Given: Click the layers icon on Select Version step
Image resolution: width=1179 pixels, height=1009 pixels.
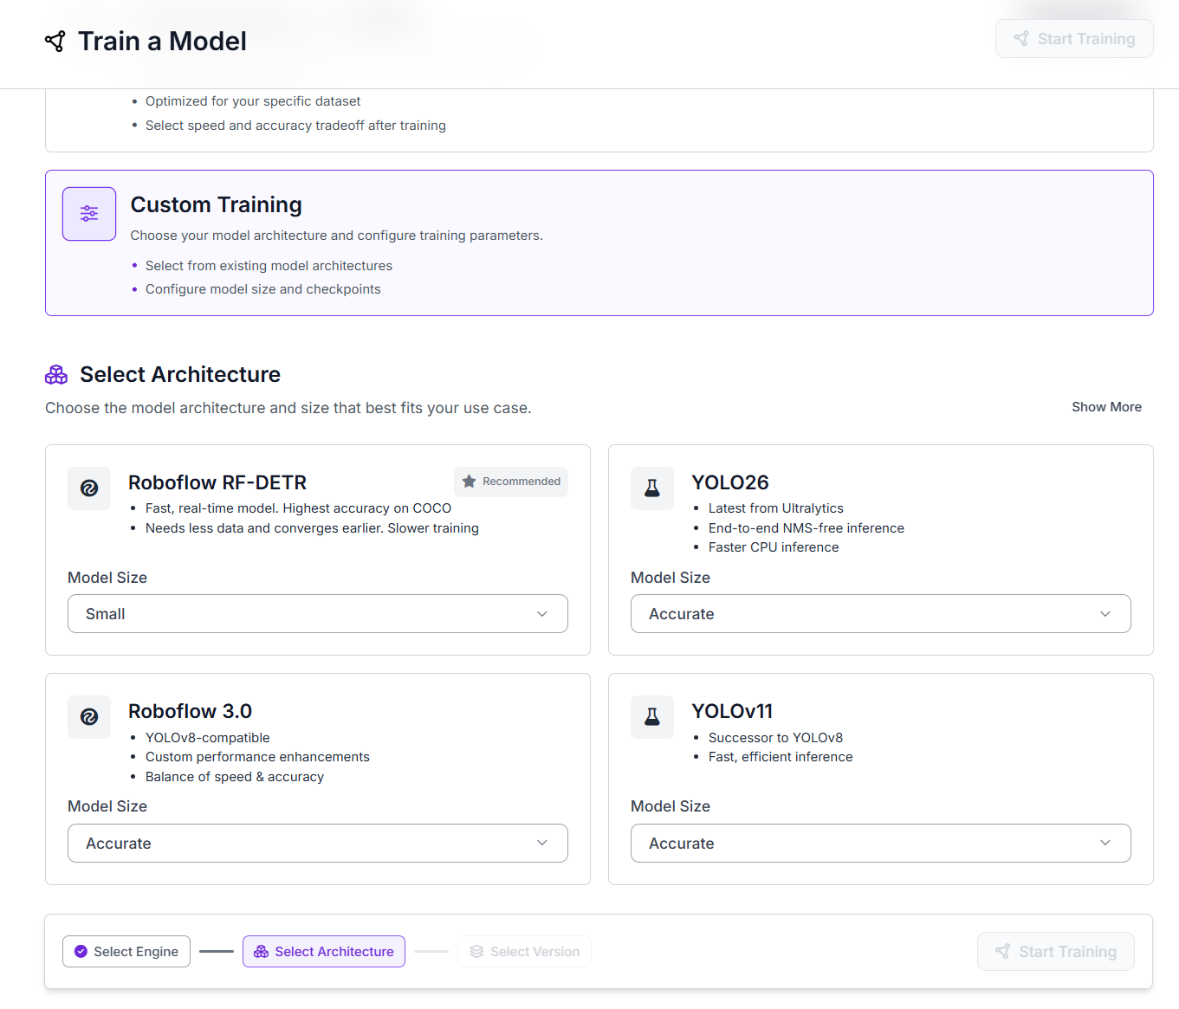Looking at the screenshot, I should [x=476, y=952].
